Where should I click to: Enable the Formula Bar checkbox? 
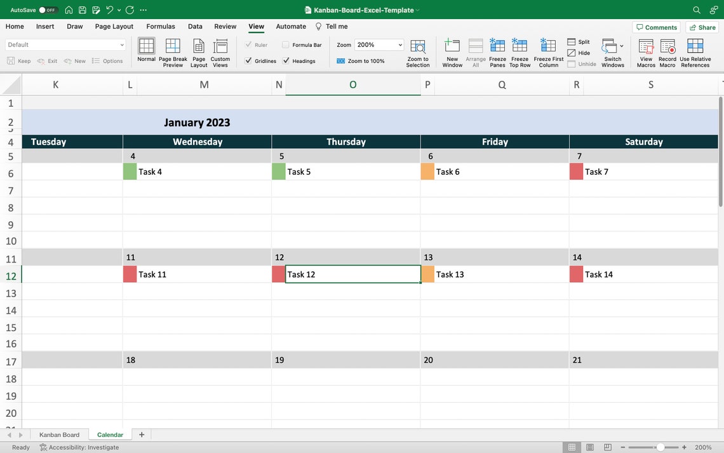(x=285, y=45)
